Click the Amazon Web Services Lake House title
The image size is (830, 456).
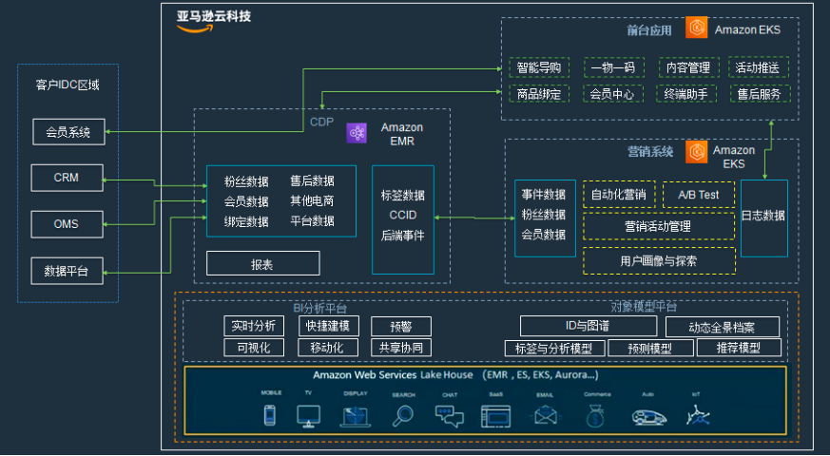click(x=393, y=375)
